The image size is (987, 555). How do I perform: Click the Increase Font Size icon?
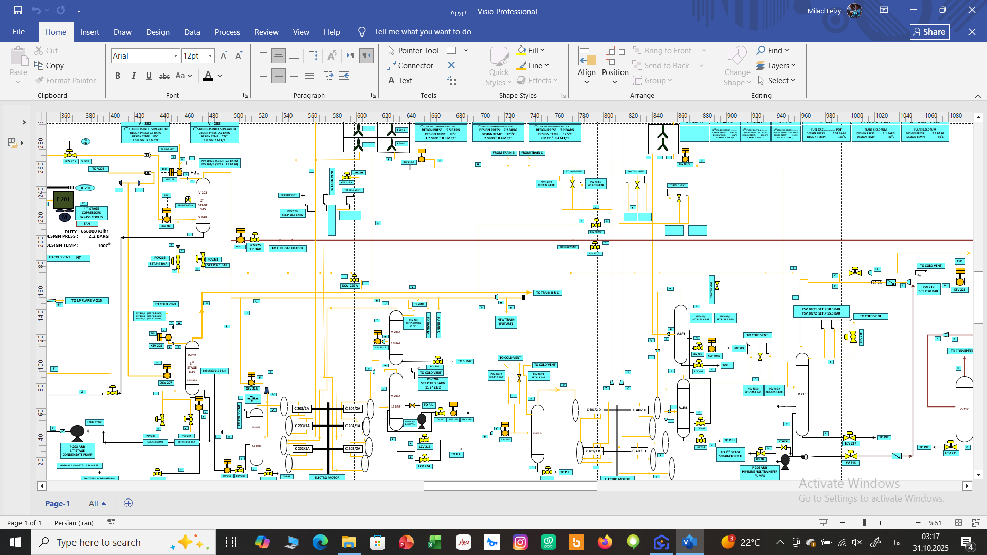click(x=224, y=55)
